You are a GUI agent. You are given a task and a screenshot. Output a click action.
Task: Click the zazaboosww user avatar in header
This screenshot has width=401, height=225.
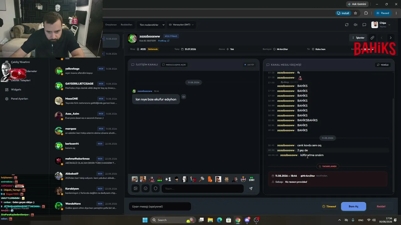[133, 38]
